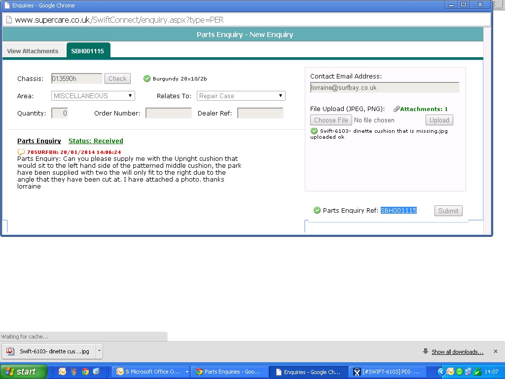Maximize the Enquiries Chrome window
Image resolution: width=505 pixels, height=379 pixels.
coord(464,4)
